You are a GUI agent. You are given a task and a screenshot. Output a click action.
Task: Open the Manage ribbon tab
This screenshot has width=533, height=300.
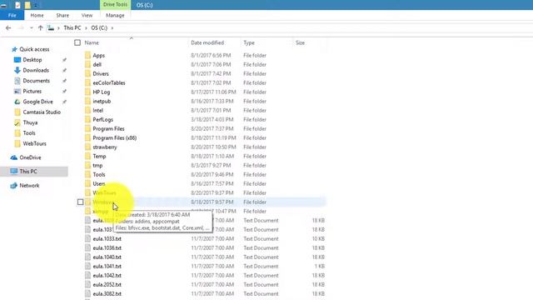115,15
